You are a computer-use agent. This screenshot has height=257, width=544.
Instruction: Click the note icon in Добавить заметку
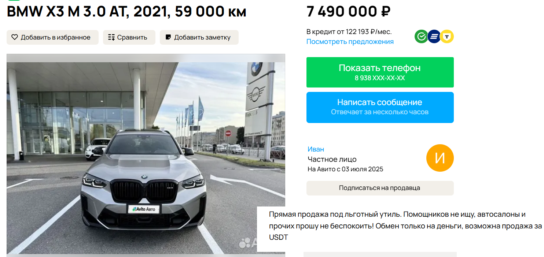pos(168,37)
